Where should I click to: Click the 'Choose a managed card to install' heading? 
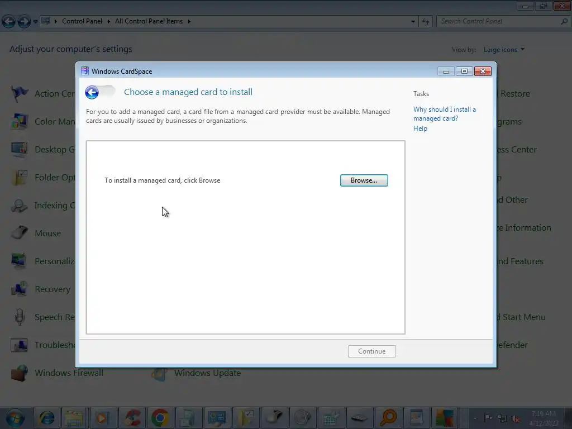point(188,92)
